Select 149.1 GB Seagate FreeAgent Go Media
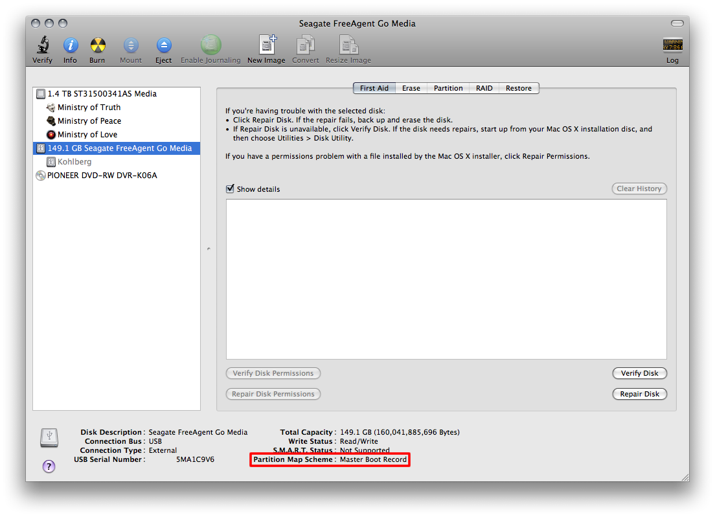The image size is (715, 517). (117, 148)
